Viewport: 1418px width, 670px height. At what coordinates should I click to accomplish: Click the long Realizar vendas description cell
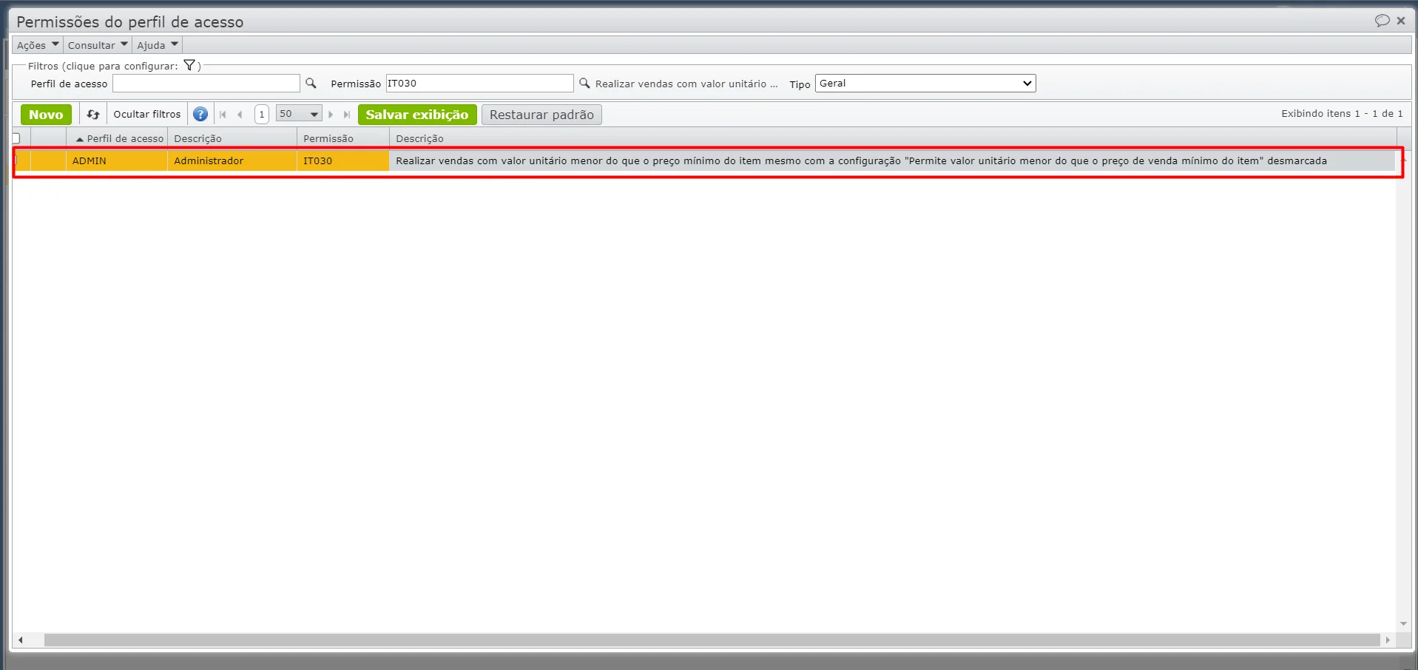tap(892, 160)
